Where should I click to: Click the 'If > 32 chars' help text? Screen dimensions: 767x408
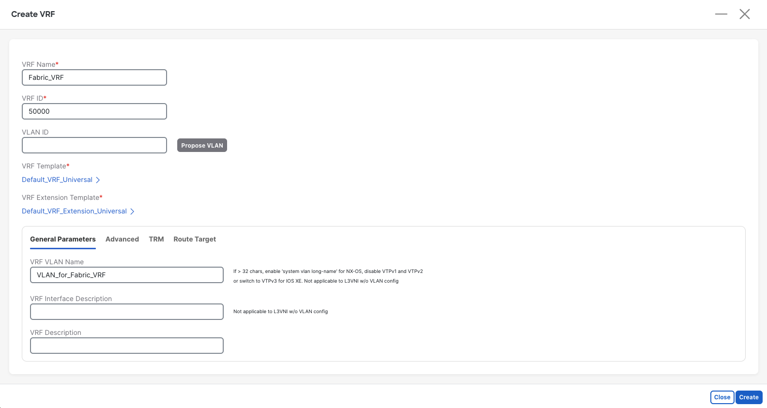328,276
